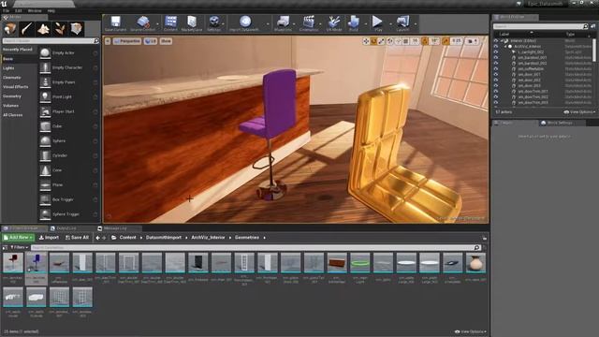This screenshot has width=599, height=337.
Task: Click the Player Start placement icon
Action: pos(45,111)
